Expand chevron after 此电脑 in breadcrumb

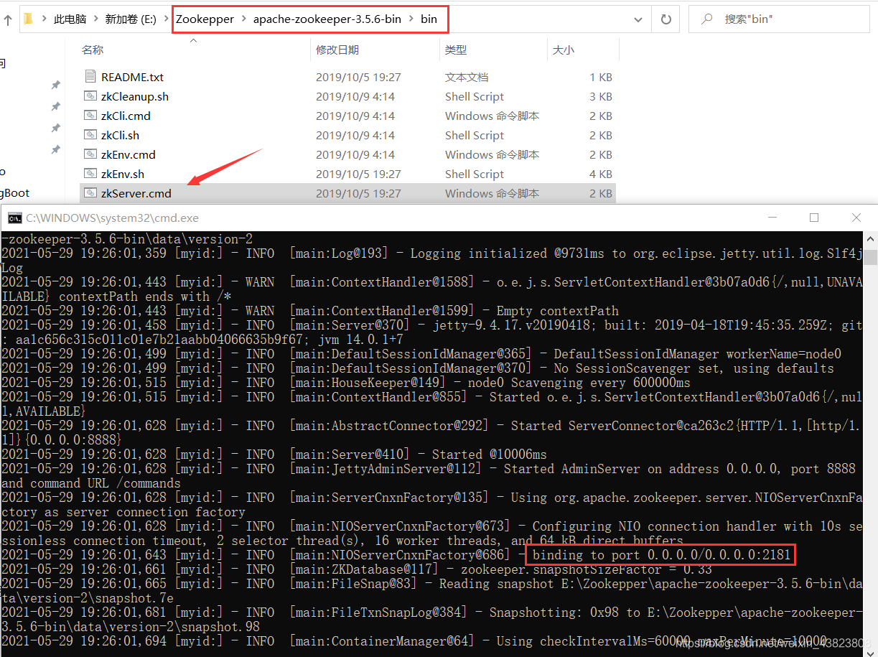(96, 19)
